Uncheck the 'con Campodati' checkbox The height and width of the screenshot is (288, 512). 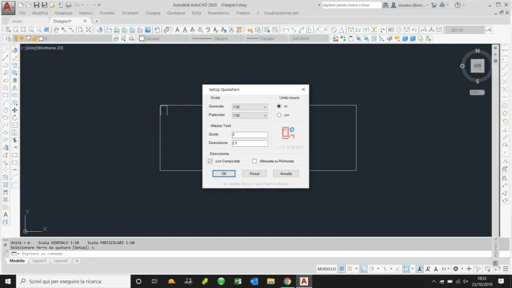tap(210, 161)
